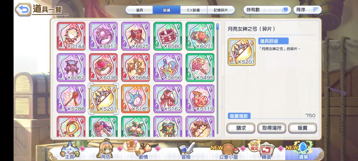This screenshot has height=161, width=358.
Task: Select the spiked ring item ×5187
Action: [136, 99]
